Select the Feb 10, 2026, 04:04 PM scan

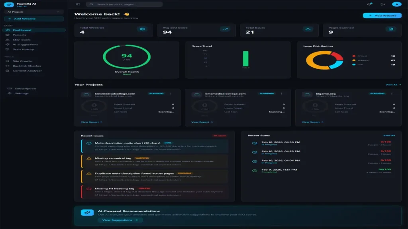321,161
